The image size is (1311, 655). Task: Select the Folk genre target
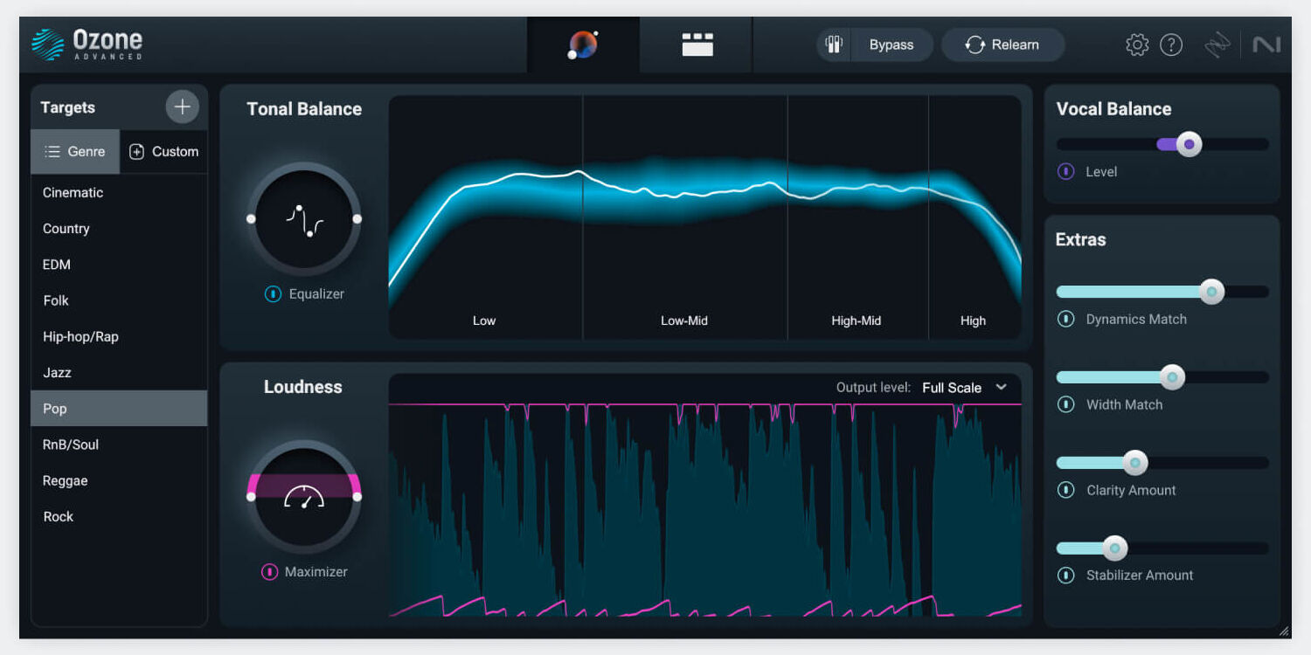119,300
